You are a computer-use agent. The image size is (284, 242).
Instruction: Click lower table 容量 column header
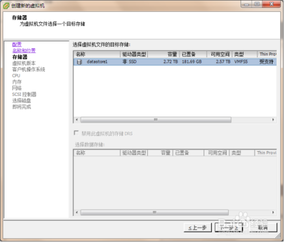160,153
